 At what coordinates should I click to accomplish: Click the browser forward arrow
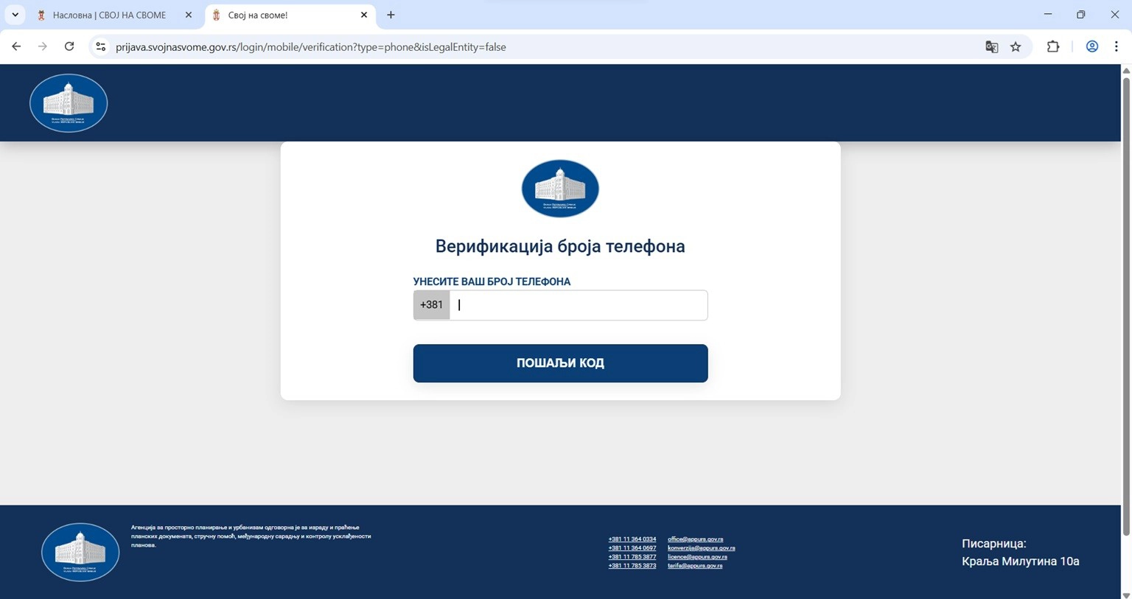pos(43,46)
